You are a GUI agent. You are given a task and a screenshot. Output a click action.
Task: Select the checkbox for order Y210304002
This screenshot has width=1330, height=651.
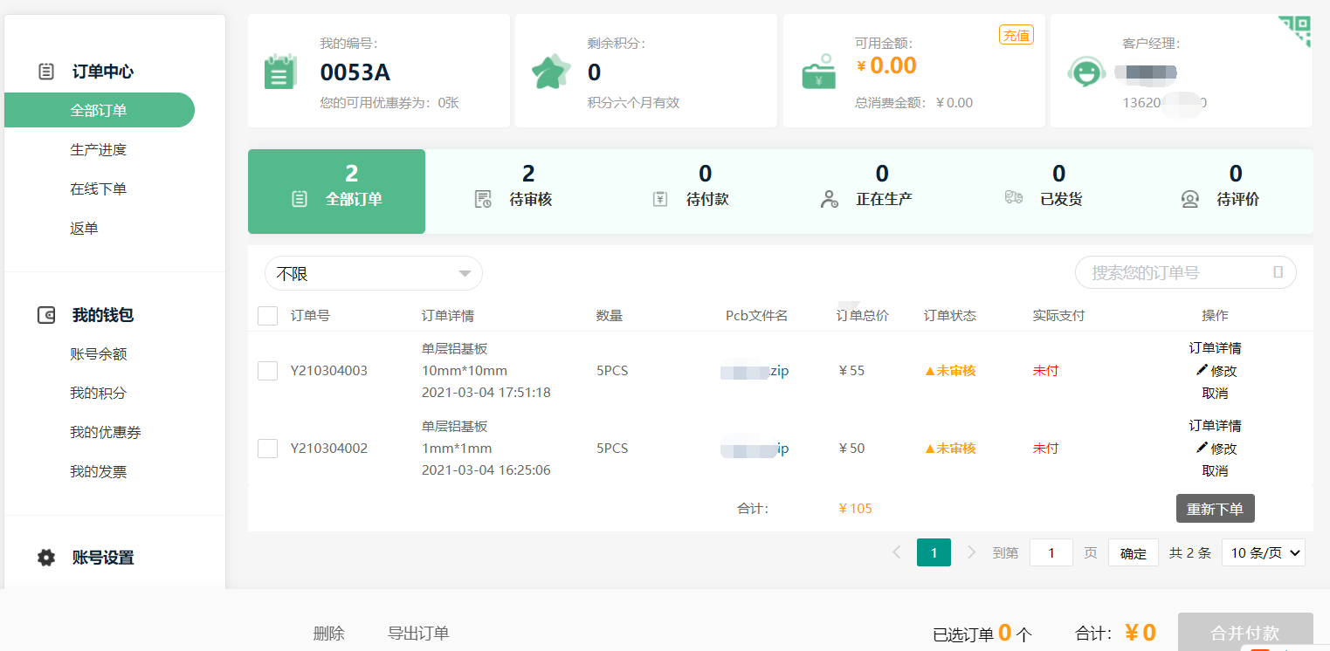(267, 448)
